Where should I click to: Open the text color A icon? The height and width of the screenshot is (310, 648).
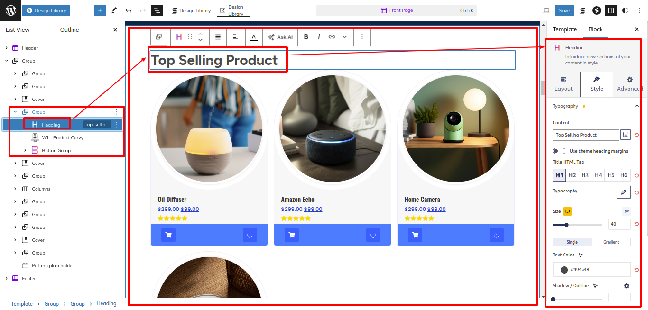click(x=254, y=37)
